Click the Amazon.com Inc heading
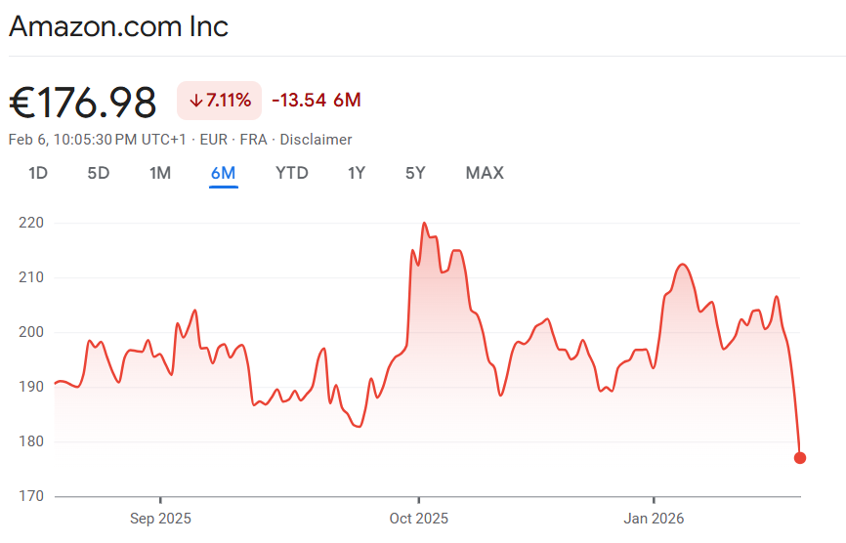 118,26
